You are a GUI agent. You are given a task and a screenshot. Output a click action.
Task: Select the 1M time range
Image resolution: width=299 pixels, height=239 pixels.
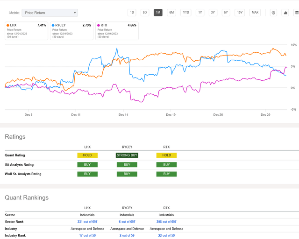pos(158,13)
